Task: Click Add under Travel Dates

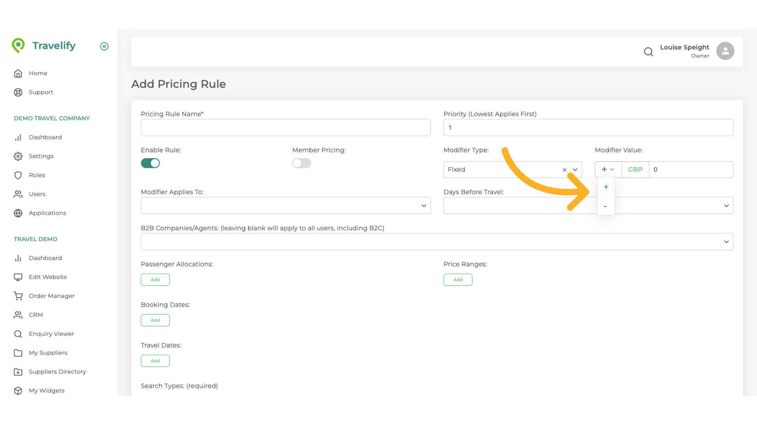Action: coord(155,360)
